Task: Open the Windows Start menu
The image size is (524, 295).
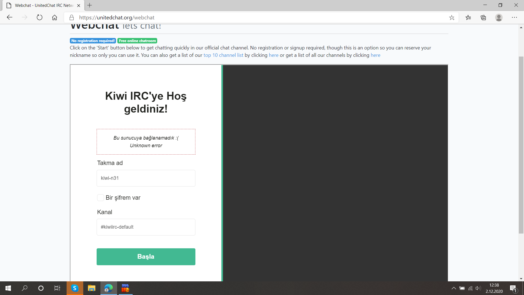Action: 8,288
